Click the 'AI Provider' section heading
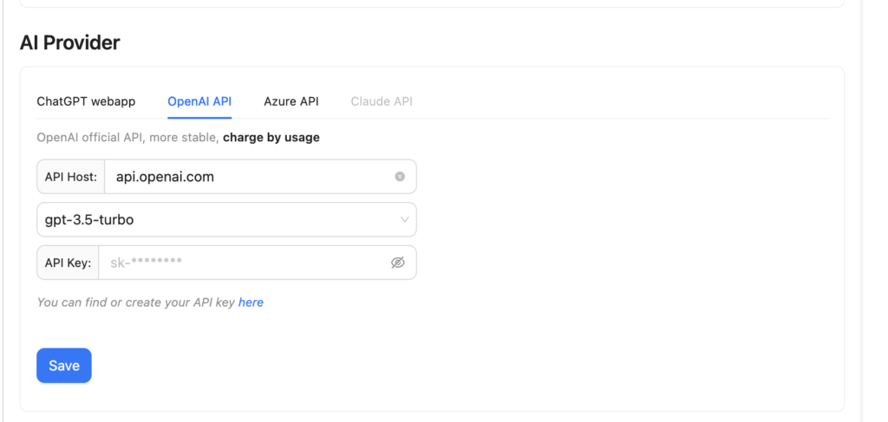This screenshot has width=888, height=422. (69, 42)
